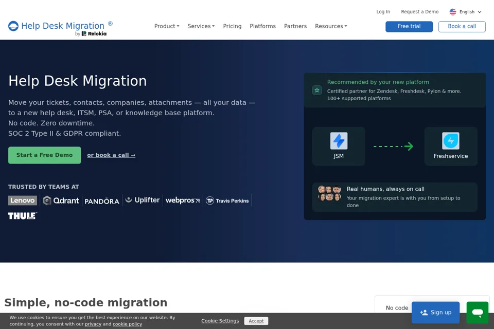
Task: Click 'Real humans, always on call' text
Action: click(x=385, y=189)
